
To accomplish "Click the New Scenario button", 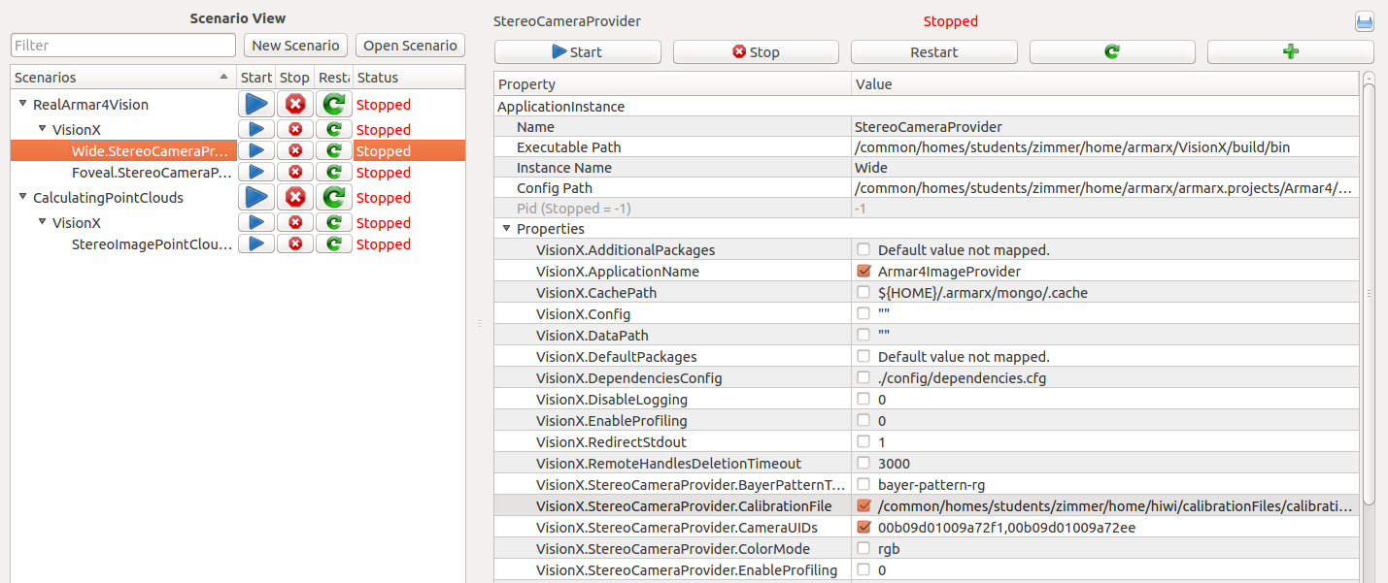I will point(295,46).
